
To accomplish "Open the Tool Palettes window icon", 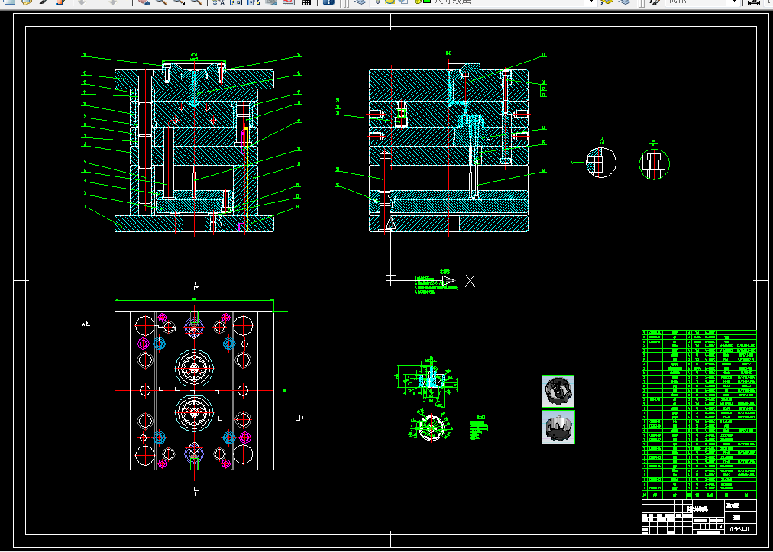I will point(254,2).
